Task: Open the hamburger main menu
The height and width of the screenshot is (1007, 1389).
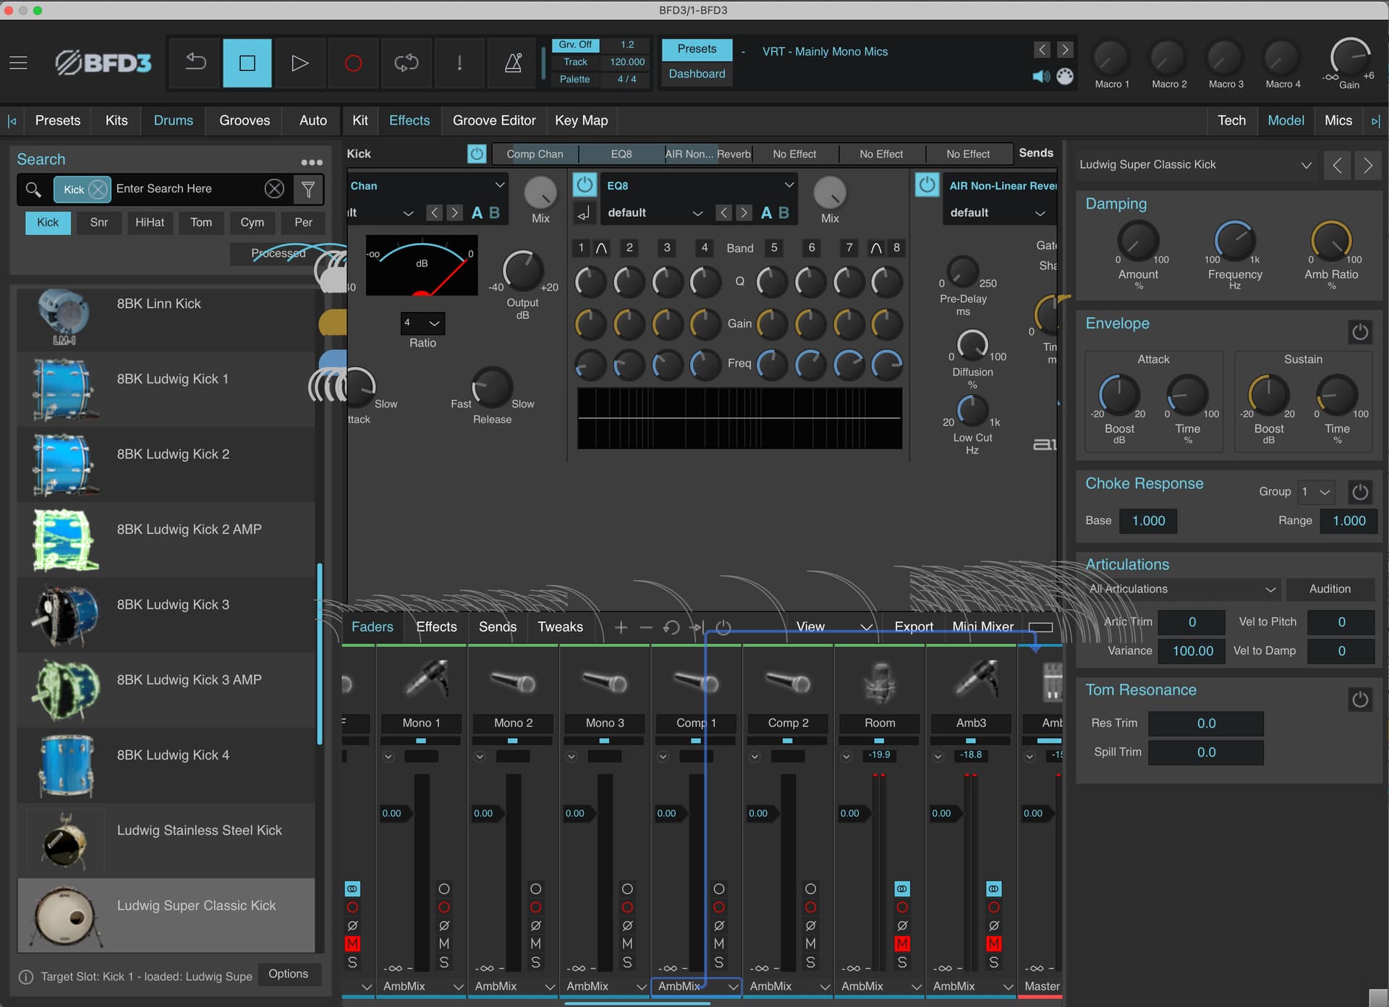Action: point(19,63)
